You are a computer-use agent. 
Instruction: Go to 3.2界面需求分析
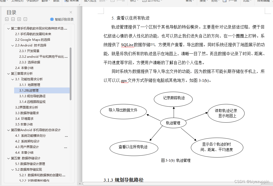coord(26,107)
